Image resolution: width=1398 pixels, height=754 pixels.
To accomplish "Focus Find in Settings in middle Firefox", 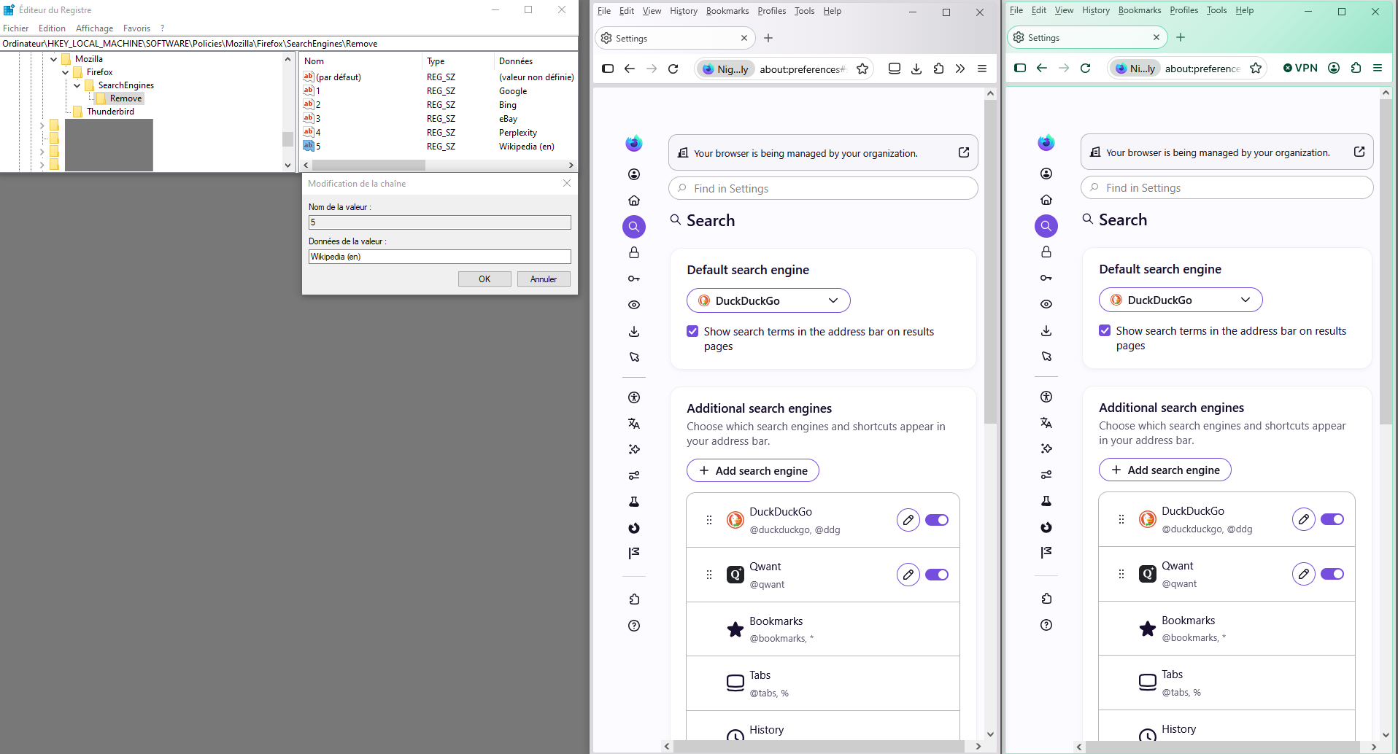I will 823,188.
